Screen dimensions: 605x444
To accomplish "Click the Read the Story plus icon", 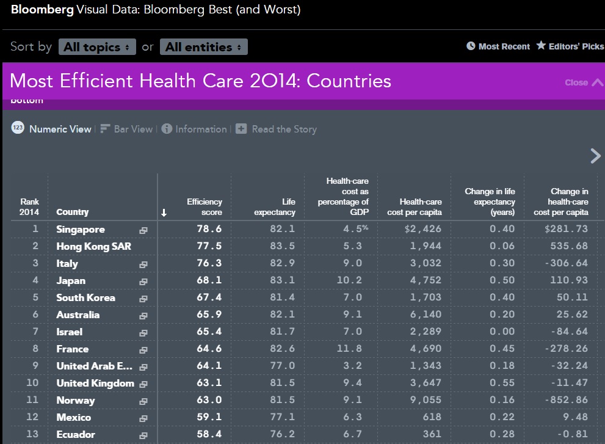I will 241,129.
